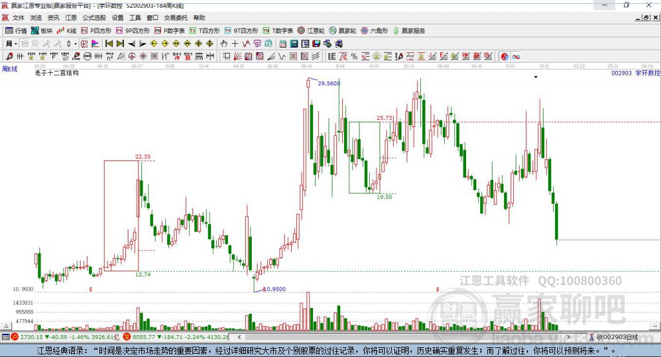Expand the candlestick style dropdown arrow
Screen dimensions: 661x357
coord(76,44)
